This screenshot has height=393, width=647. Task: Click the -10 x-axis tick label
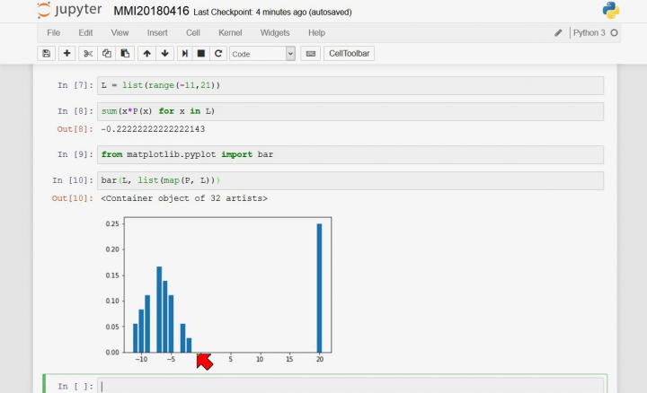[141, 359]
